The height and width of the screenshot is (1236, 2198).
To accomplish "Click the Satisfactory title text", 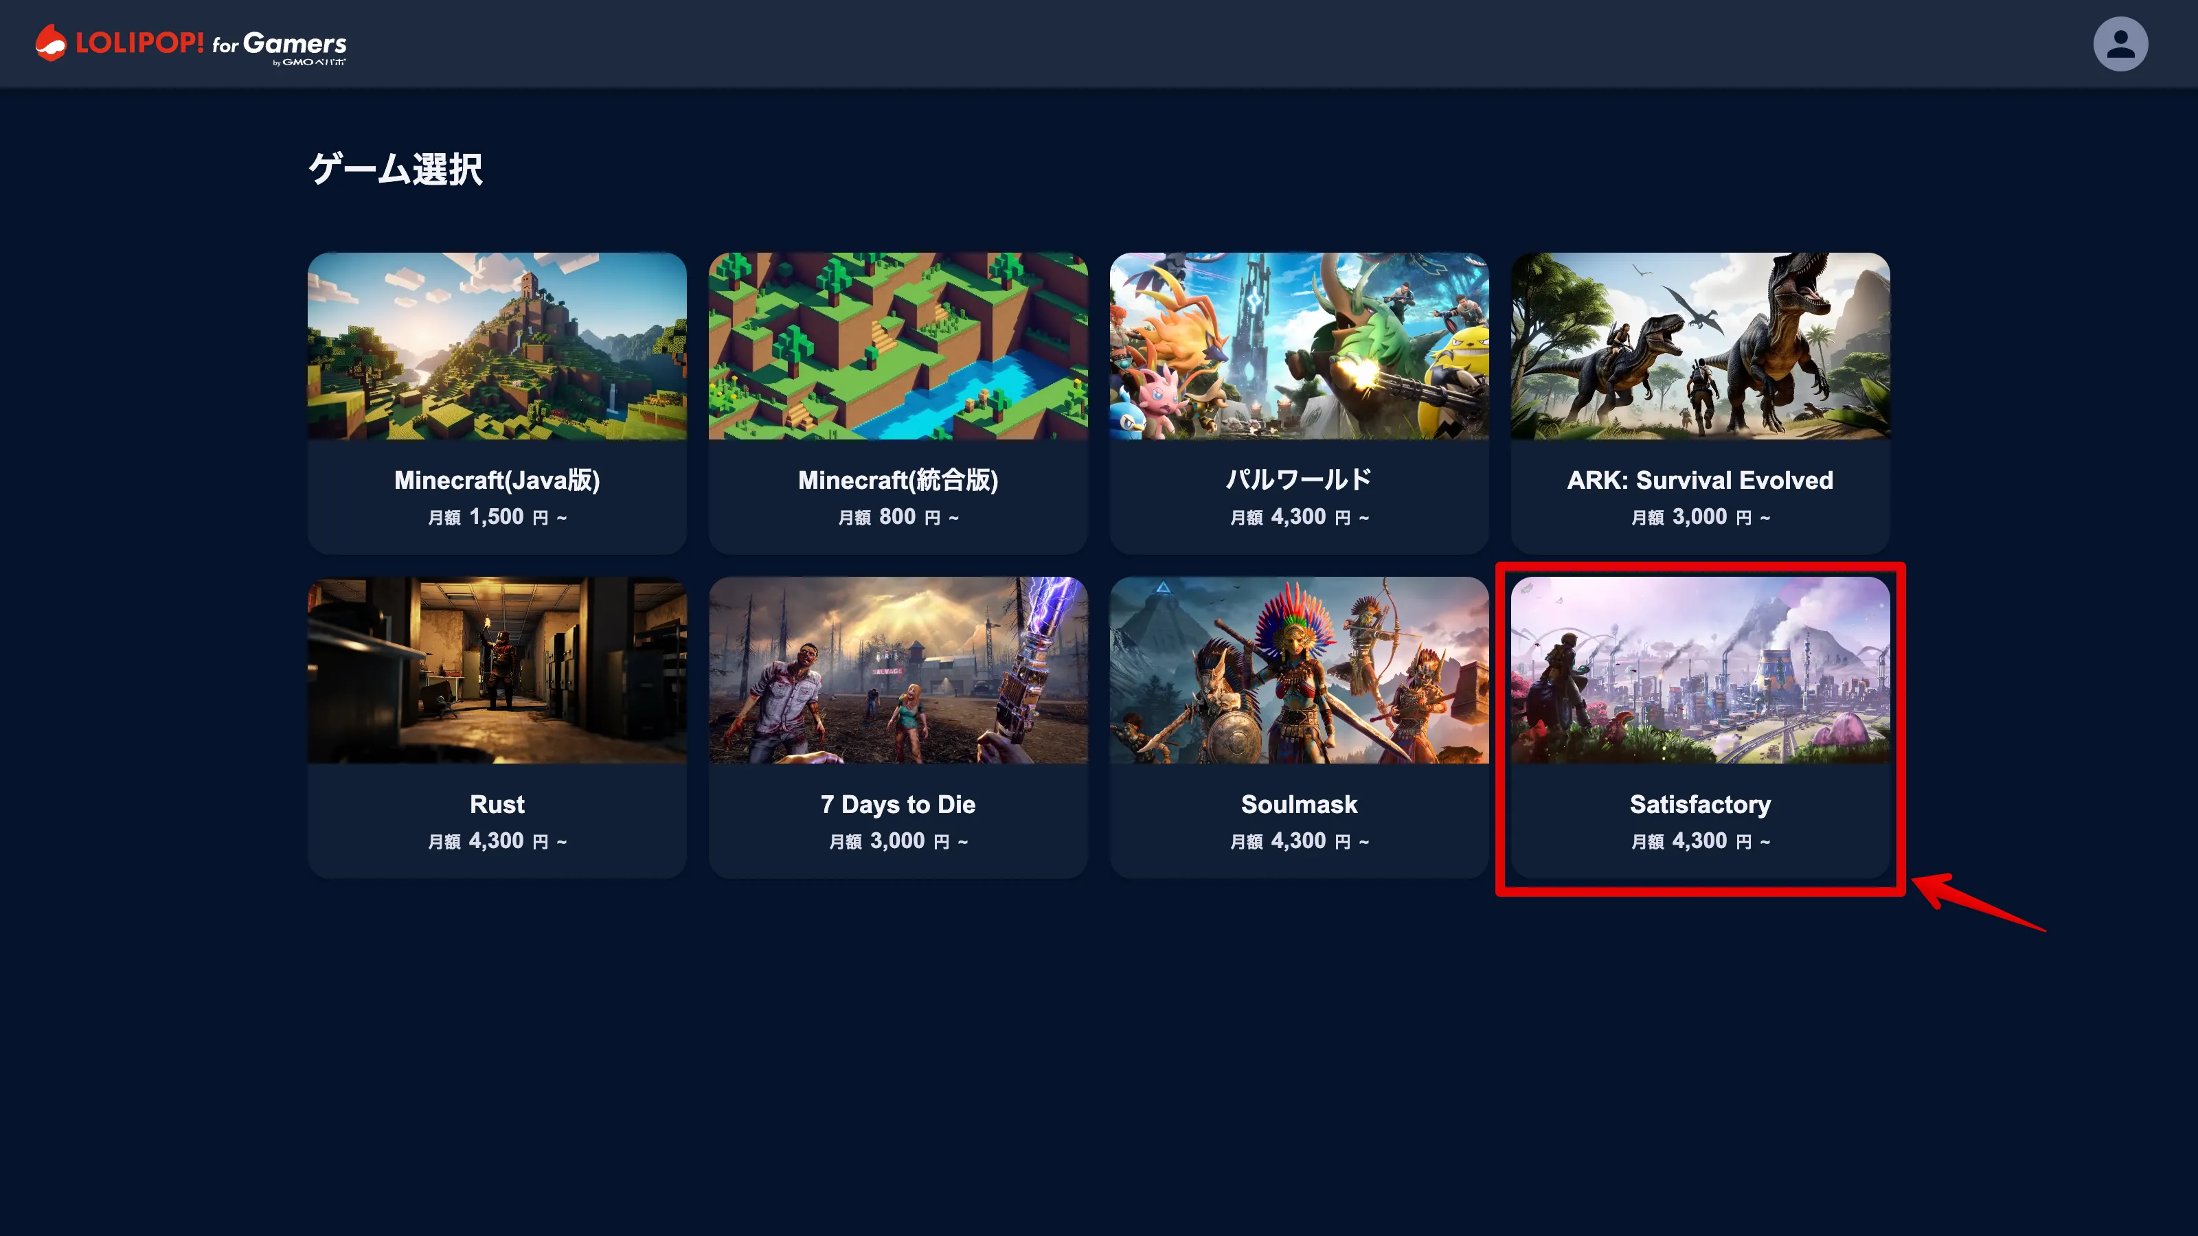I will [x=1700, y=804].
